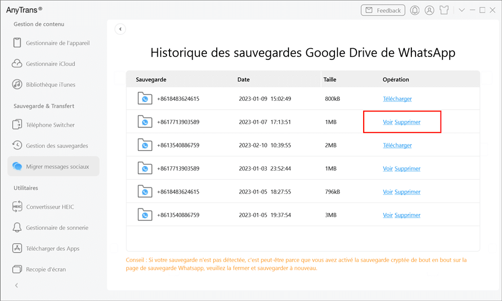Click the AnyTrans logo text
Viewport: 502px width, 301px height.
(24, 10)
